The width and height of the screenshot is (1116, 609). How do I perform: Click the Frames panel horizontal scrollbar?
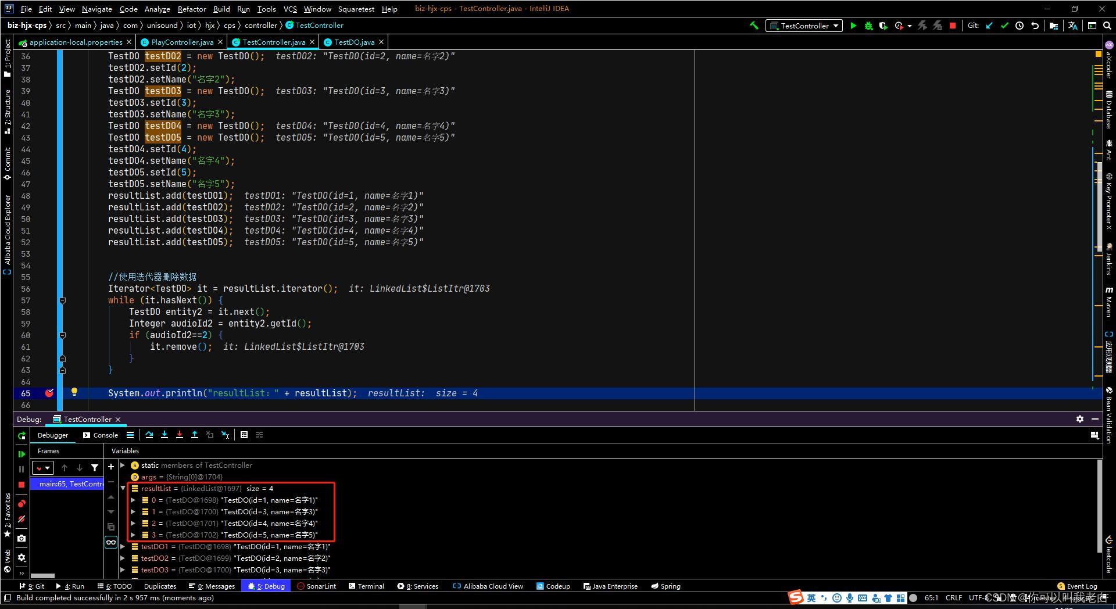[x=42, y=576]
